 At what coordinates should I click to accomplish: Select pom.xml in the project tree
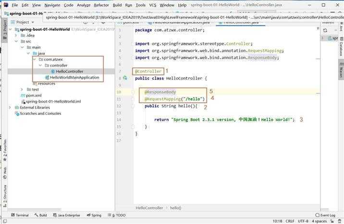[x=34, y=96]
